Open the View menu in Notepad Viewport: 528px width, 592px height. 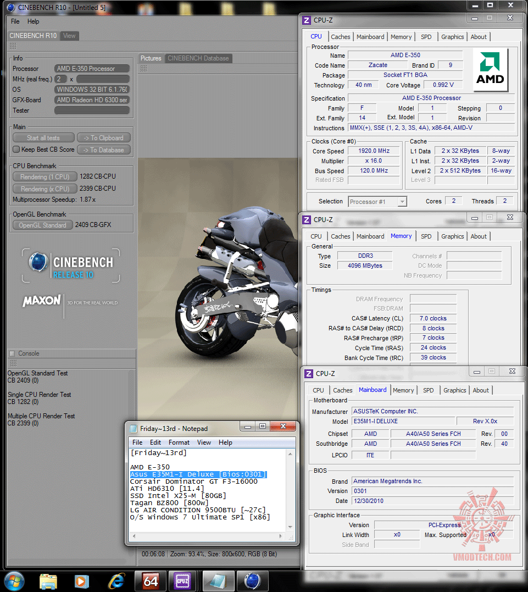point(204,442)
